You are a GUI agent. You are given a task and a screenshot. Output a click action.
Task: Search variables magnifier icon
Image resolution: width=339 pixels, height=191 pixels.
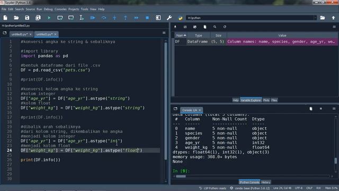tap(215, 27)
